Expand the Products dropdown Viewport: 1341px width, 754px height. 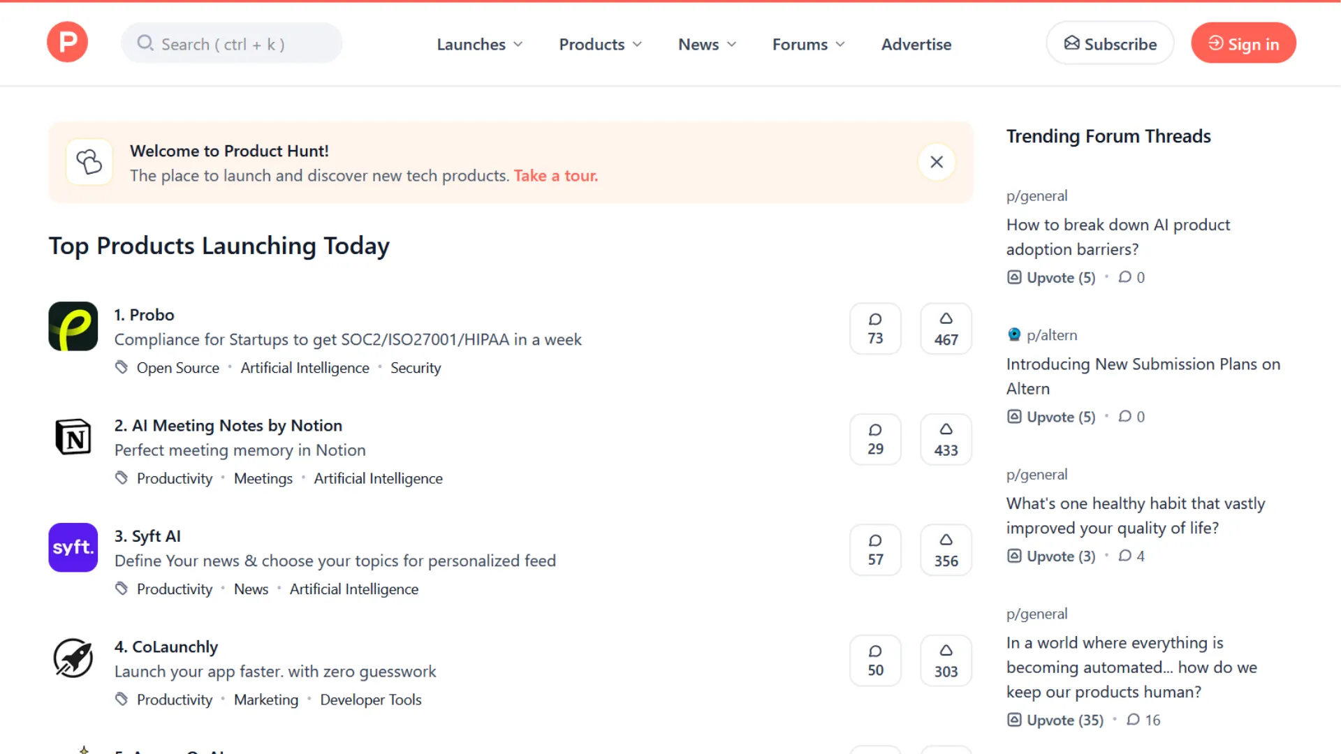tap(599, 44)
